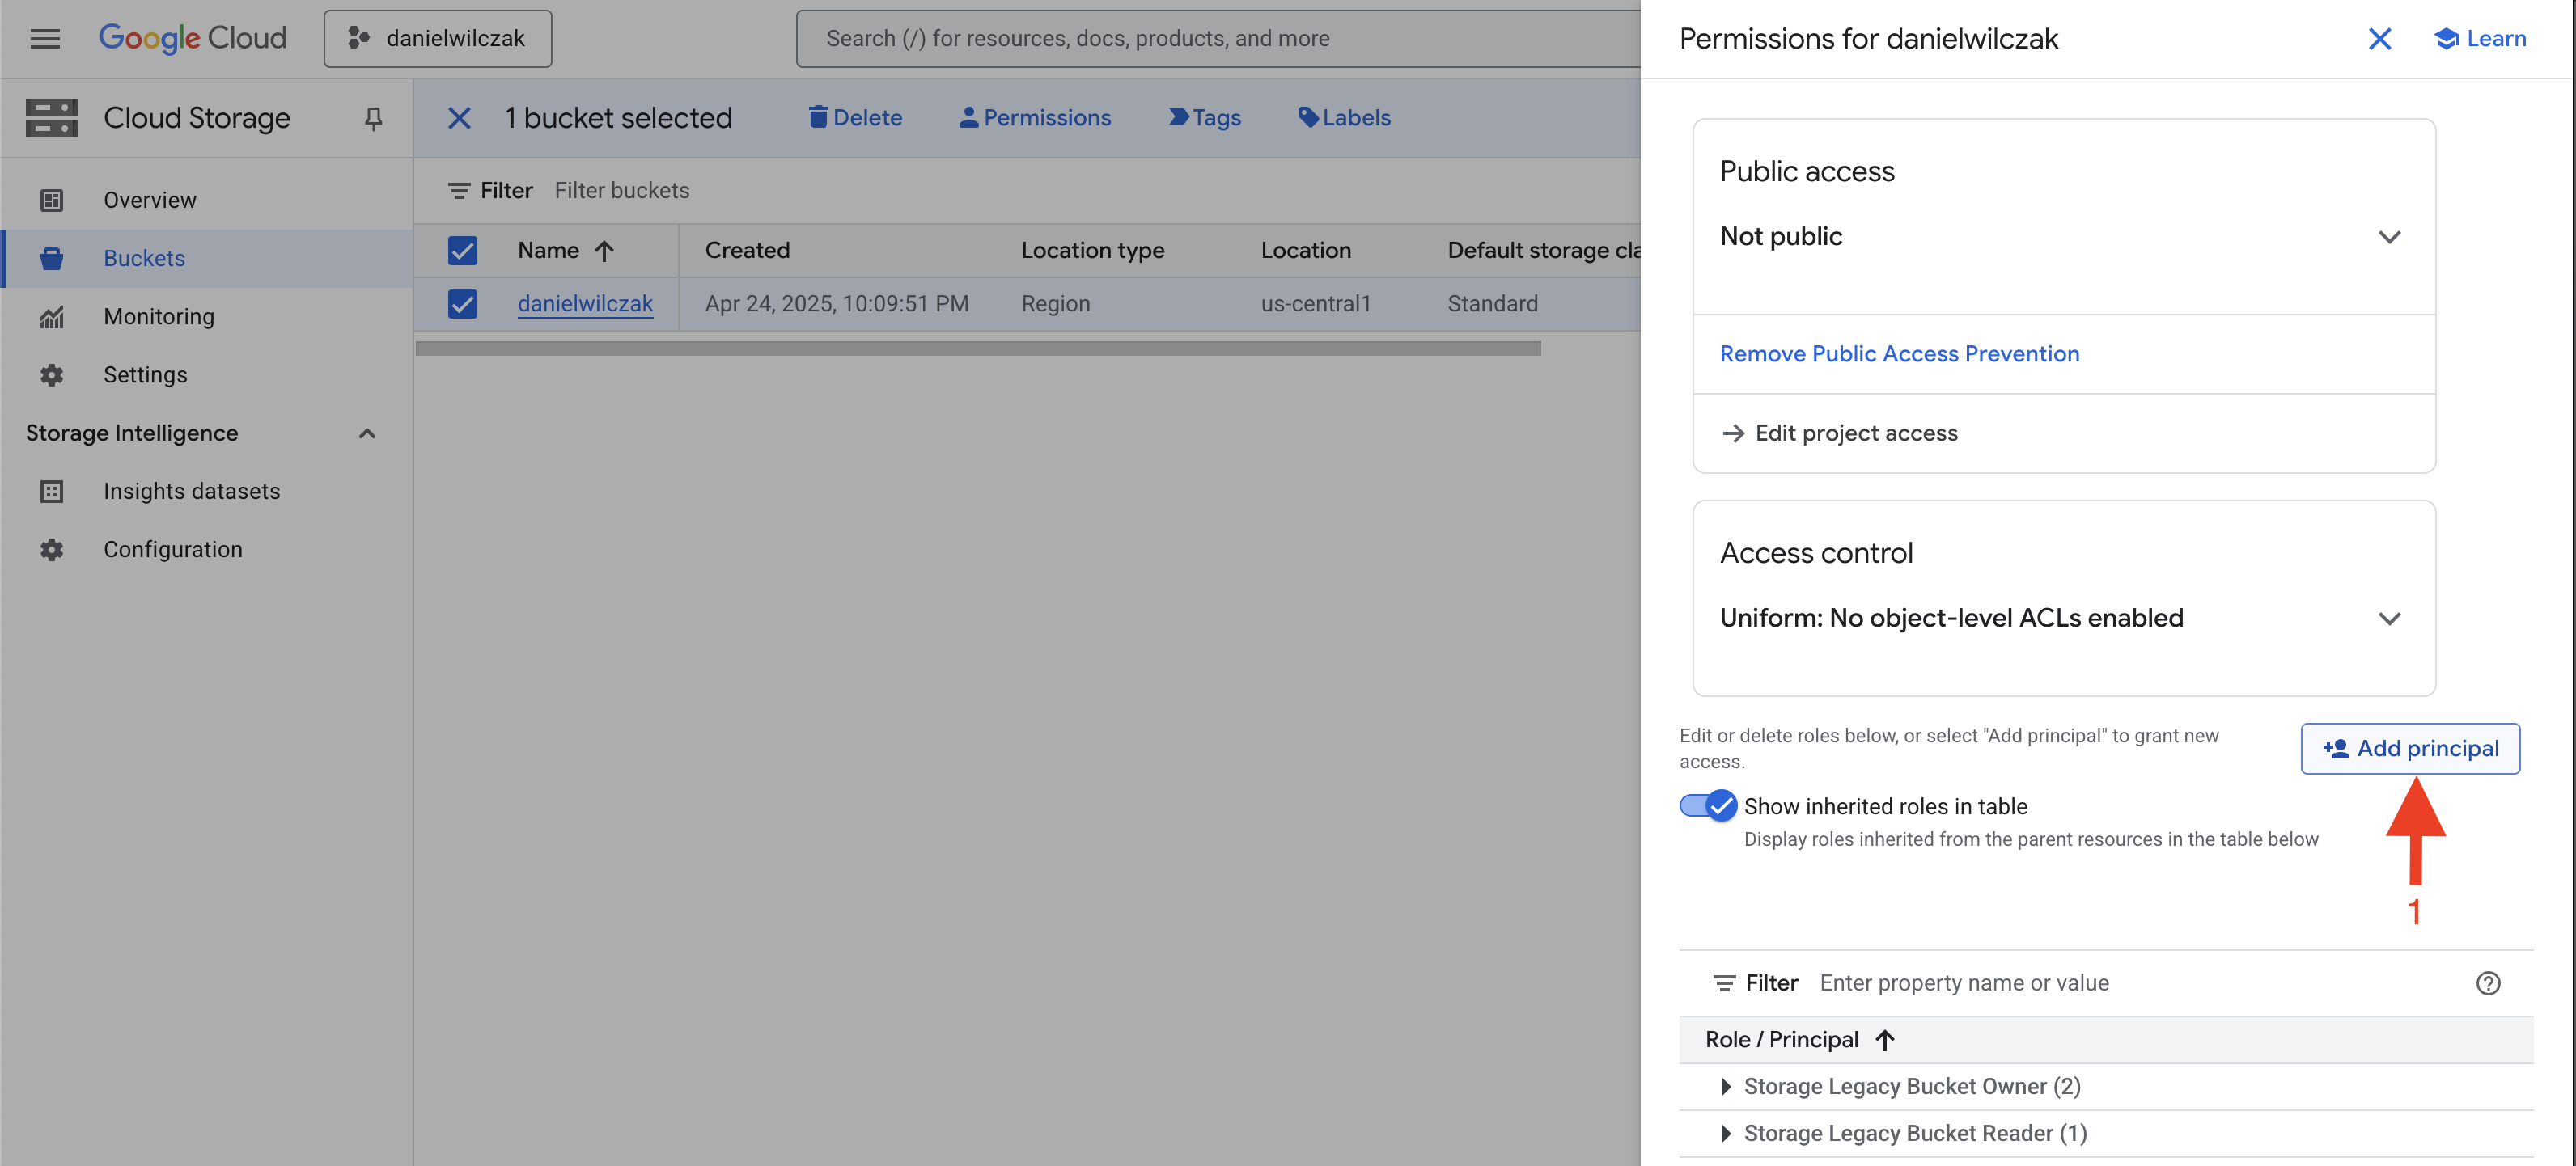Open Configuration in the sidebar
The height and width of the screenshot is (1166, 2576).
coord(207,548)
